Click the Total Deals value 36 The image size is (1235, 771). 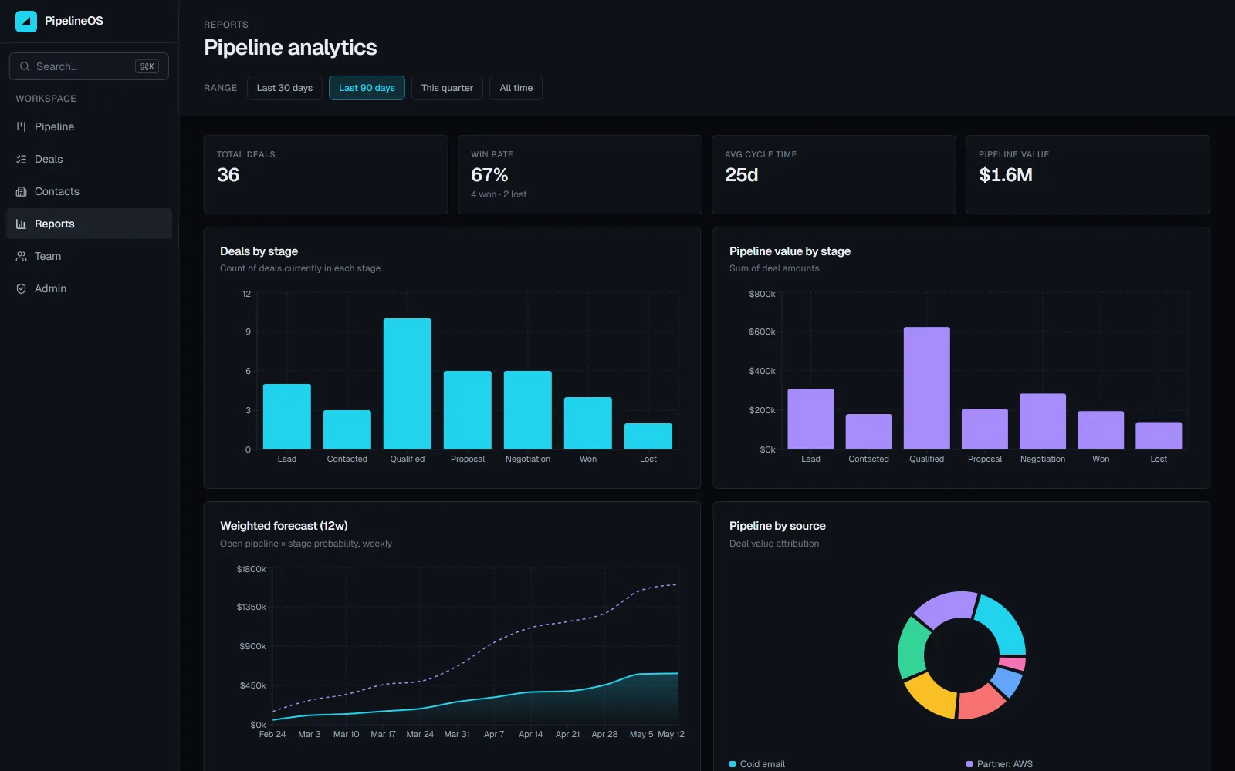click(228, 175)
